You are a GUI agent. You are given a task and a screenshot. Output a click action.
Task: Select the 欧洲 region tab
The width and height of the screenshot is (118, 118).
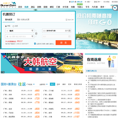click(x=70, y=84)
